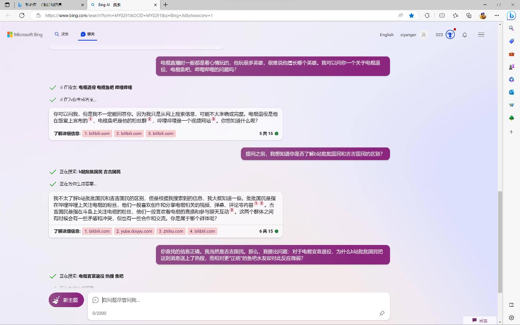520x325 pixels.
Task: Open zhihu.com reference link
Action: point(171,231)
